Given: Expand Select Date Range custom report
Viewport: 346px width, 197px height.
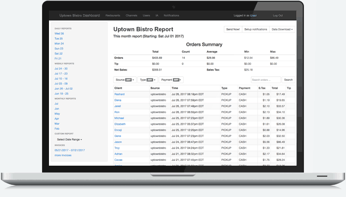Looking at the screenshot, I should point(69,140).
